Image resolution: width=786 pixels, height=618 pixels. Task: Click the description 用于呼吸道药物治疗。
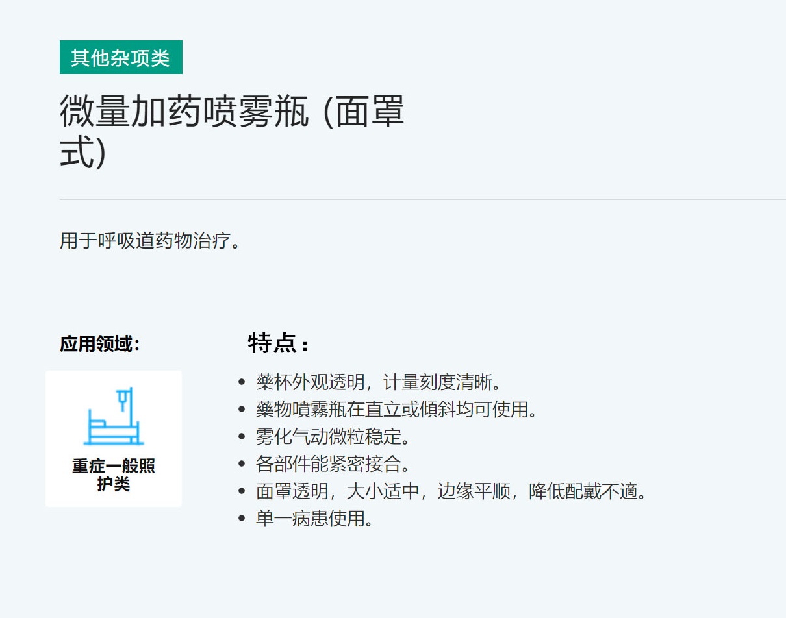pyautogui.click(x=151, y=241)
